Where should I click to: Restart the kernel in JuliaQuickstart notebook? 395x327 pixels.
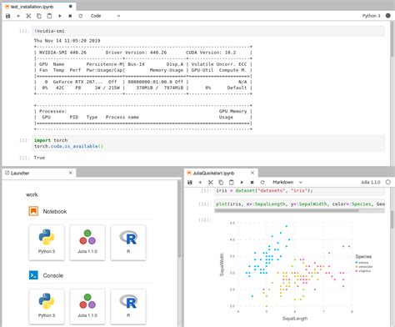coord(262,183)
